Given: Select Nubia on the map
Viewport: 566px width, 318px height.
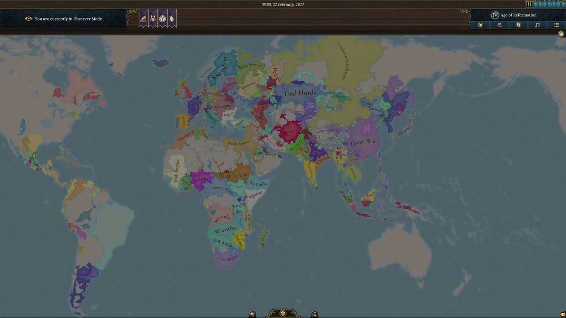Looking at the screenshot, I should pos(233,175).
